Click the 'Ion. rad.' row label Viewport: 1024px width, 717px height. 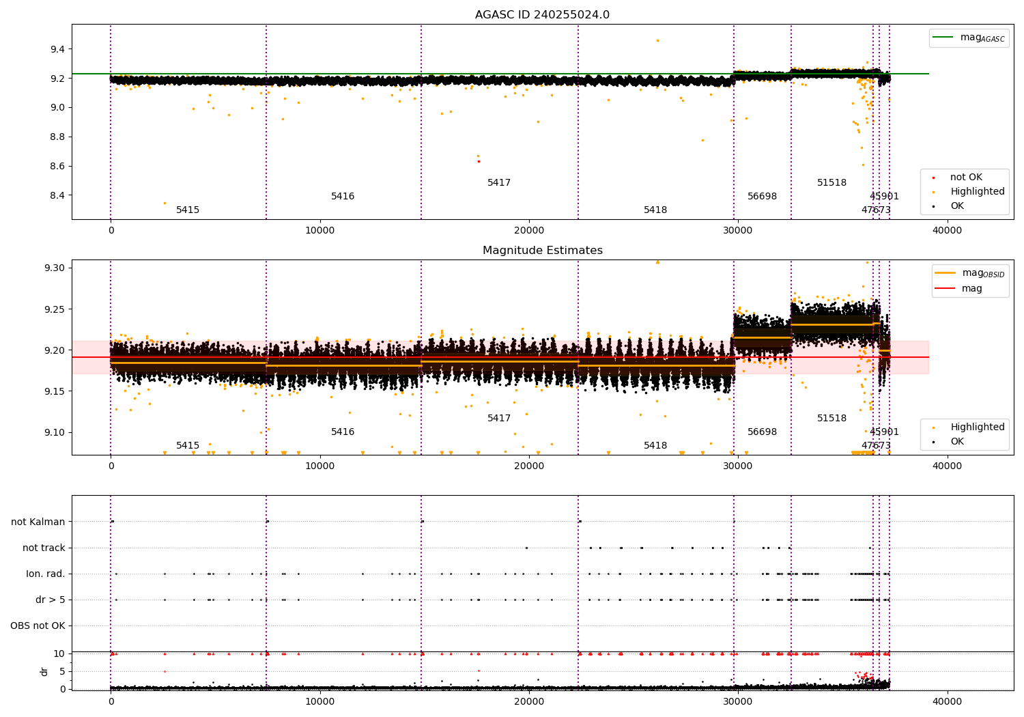click(x=46, y=574)
